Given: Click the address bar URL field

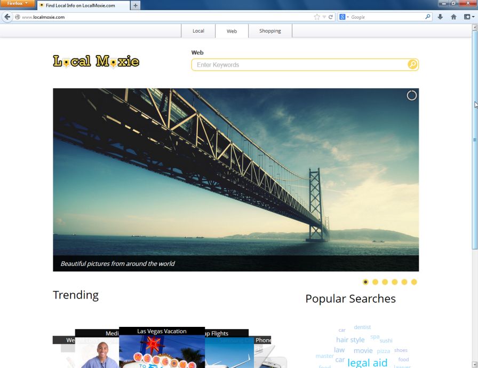Looking at the screenshot, I should click(x=165, y=17).
